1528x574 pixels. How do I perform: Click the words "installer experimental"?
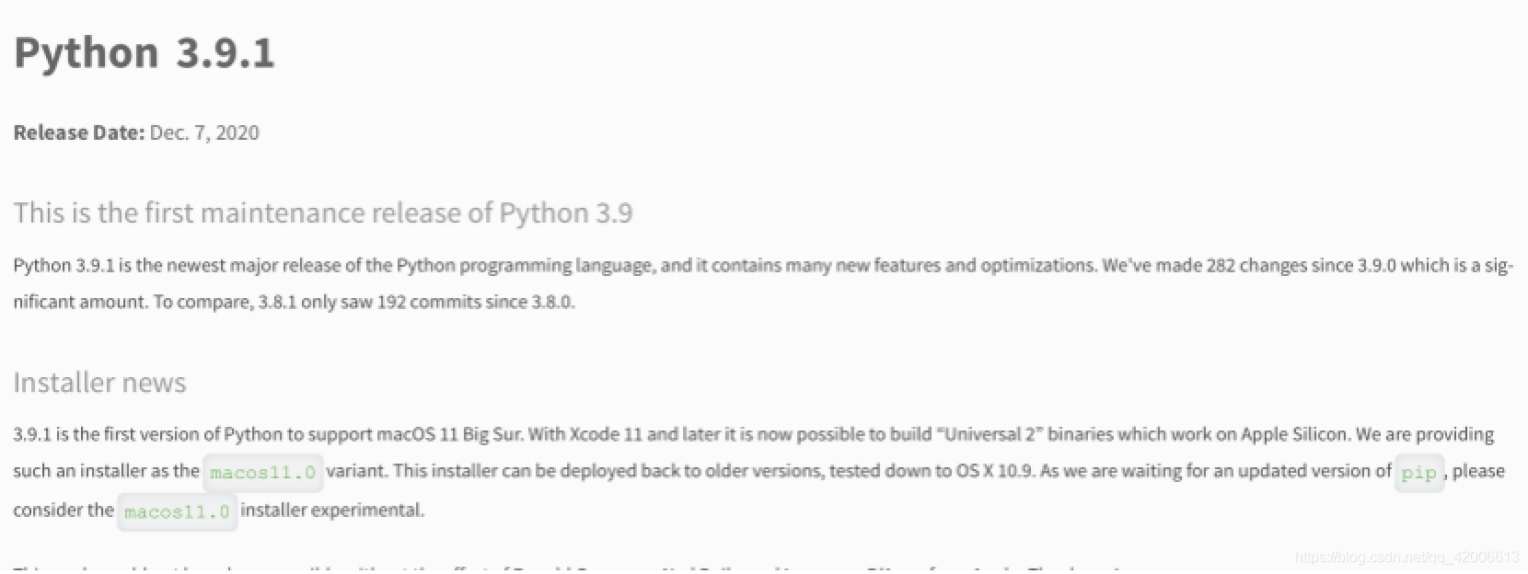click(x=332, y=510)
